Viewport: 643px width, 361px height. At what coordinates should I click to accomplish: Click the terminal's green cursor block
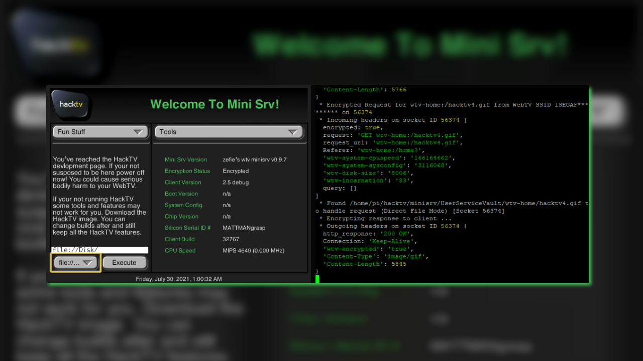click(317, 279)
